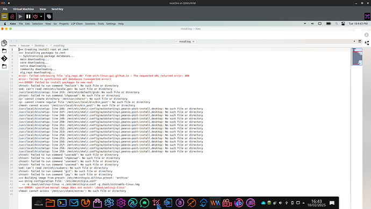This screenshot has height=209, width=371.
Task: Open the right sidebar branch tree icon
Action: (x=367, y=43)
